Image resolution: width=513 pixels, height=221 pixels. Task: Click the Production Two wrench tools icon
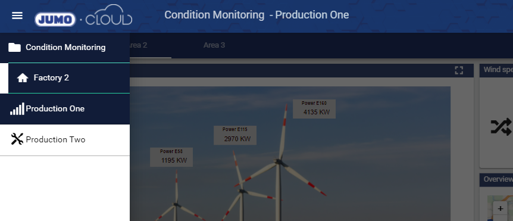[x=17, y=139]
